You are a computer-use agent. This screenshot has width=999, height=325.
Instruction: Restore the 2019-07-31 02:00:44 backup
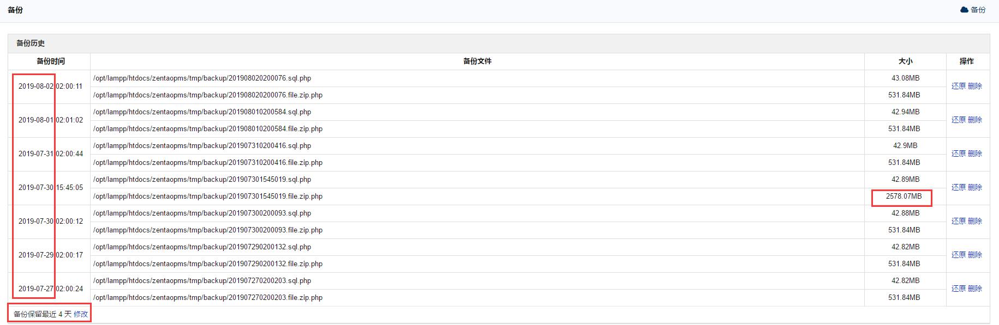coord(958,154)
